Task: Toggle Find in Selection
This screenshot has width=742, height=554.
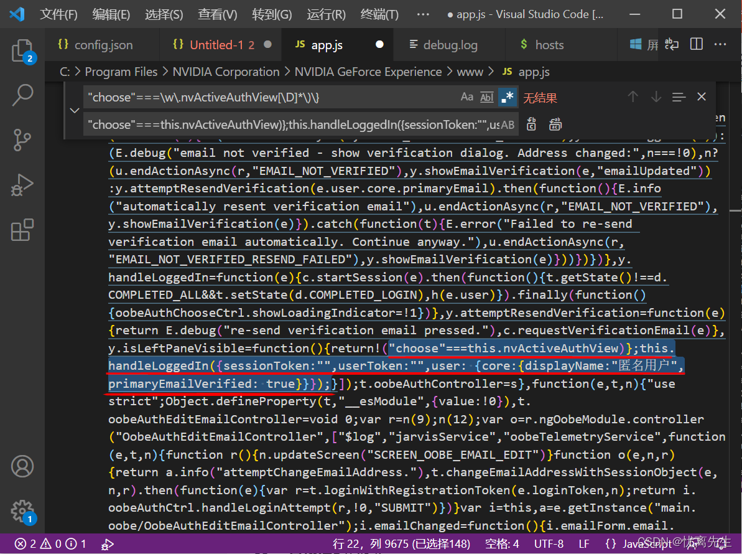Action: (679, 97)
